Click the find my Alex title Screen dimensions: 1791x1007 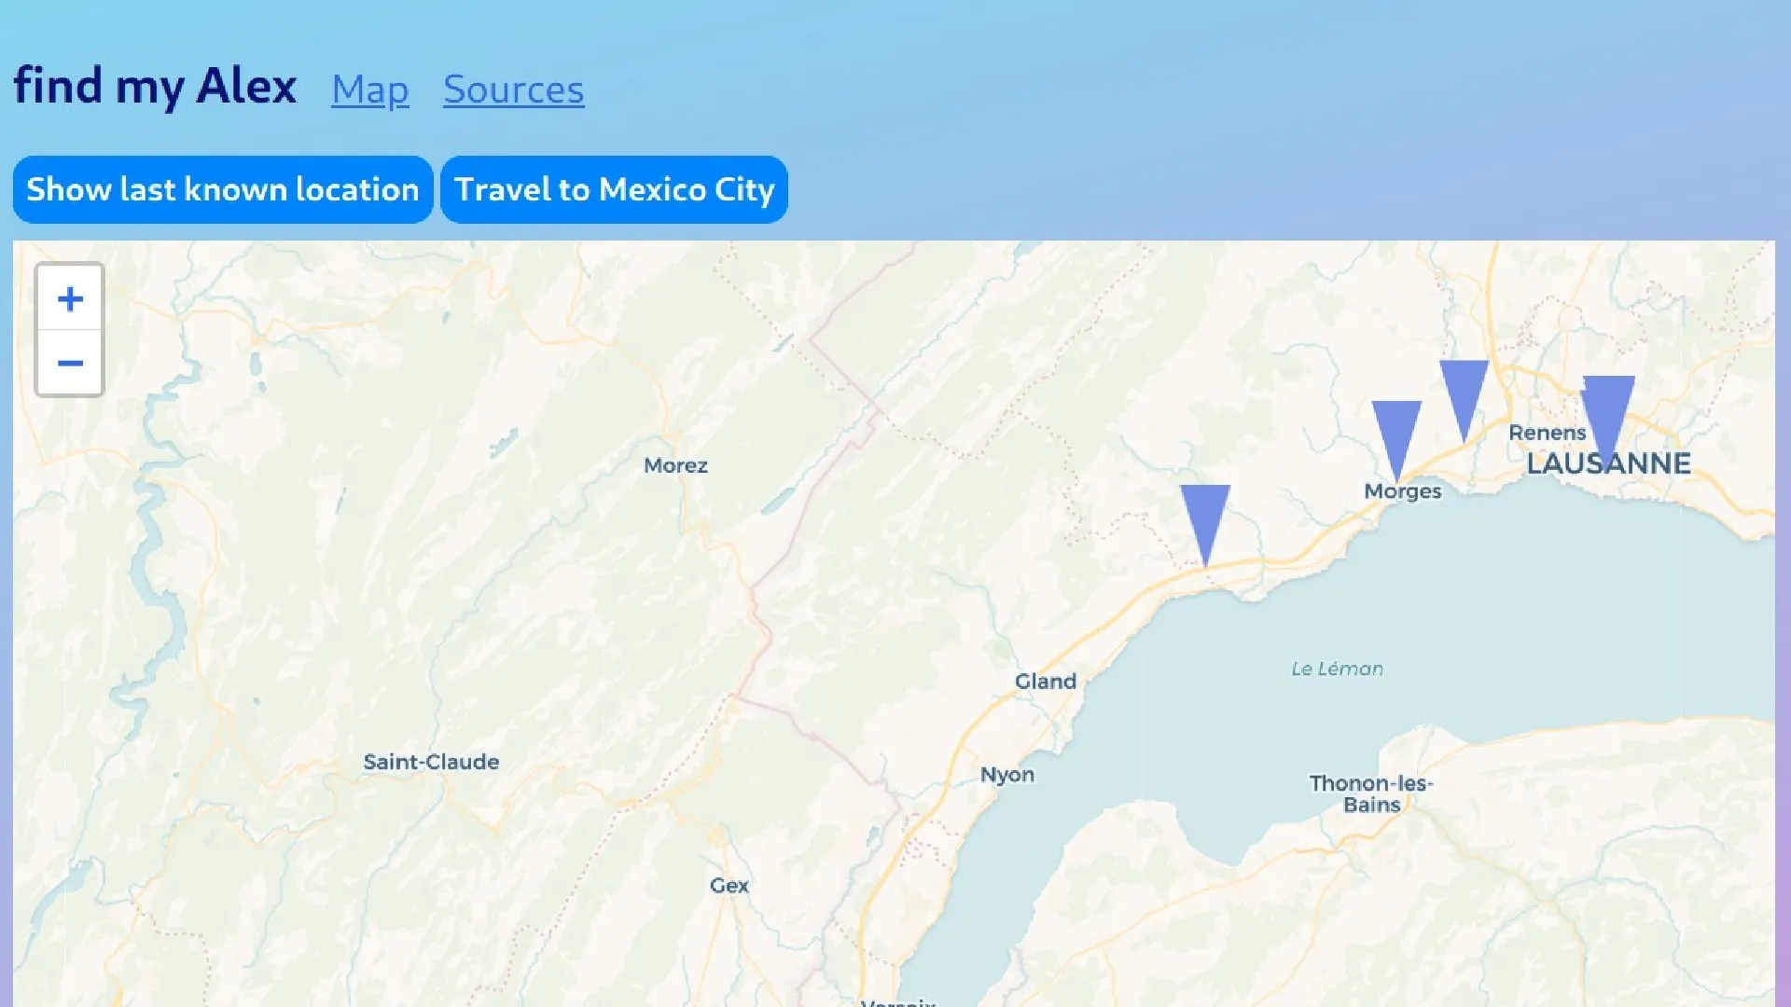click(155, 86)
